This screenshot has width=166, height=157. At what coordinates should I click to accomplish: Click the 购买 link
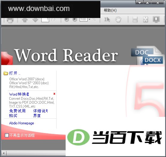click(x=13, y=116)
